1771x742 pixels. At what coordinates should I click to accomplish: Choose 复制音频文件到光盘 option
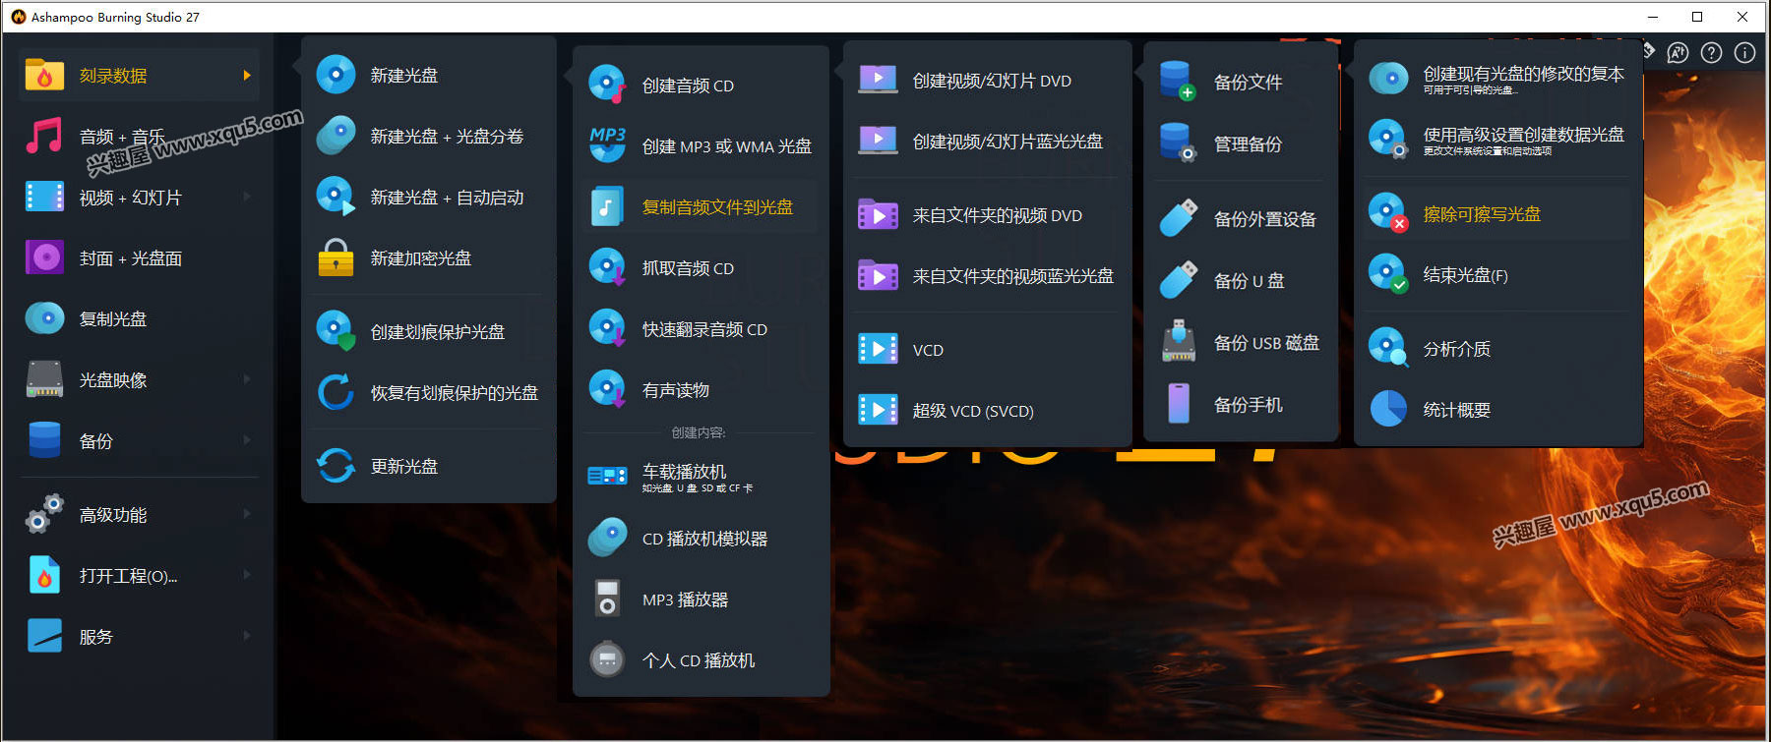[716, 207]
